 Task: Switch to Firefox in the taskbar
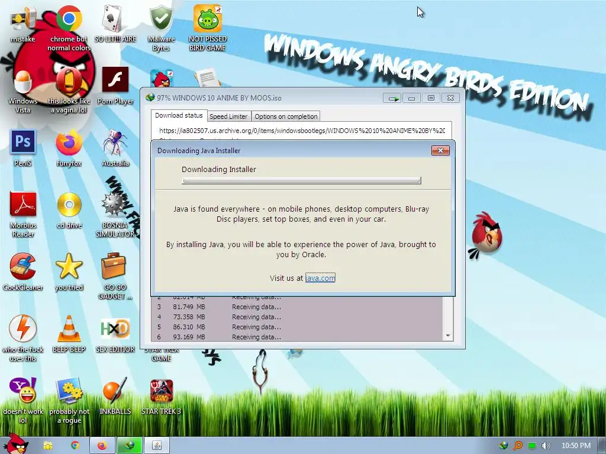point(102,446)
